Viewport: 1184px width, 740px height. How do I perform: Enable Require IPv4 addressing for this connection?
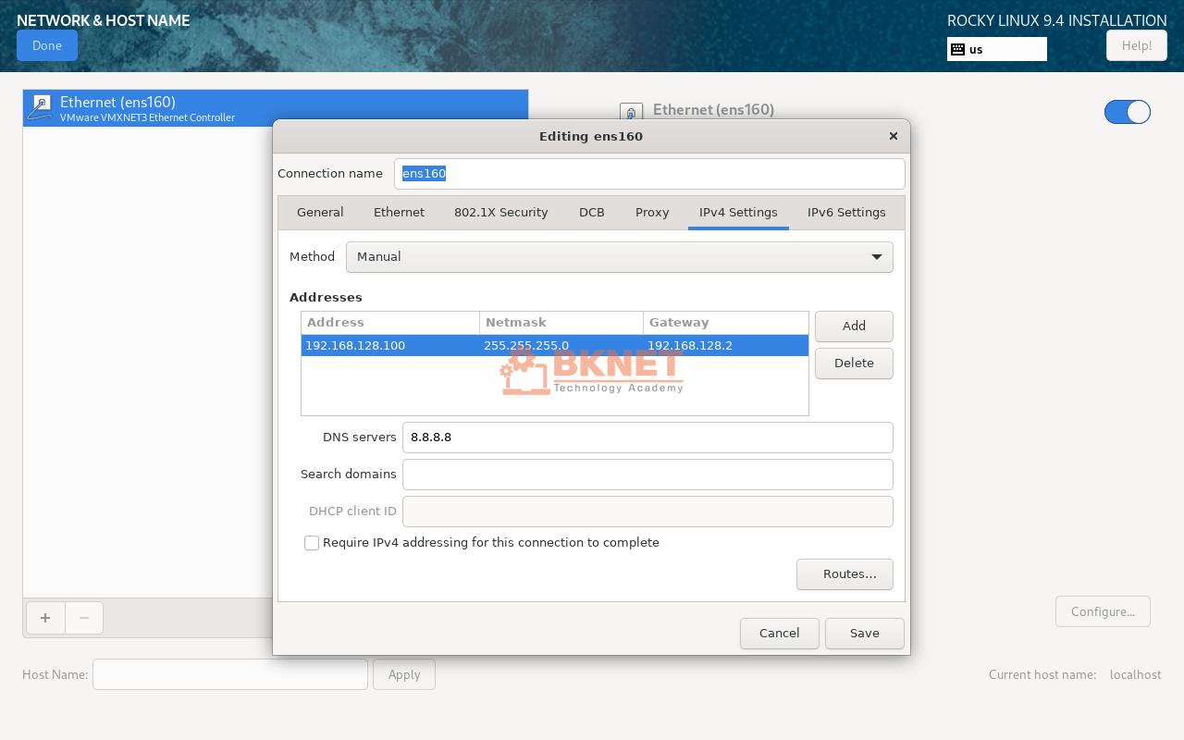coord(312,542)
